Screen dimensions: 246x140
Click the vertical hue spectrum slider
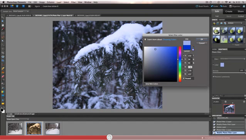point(180,64)
